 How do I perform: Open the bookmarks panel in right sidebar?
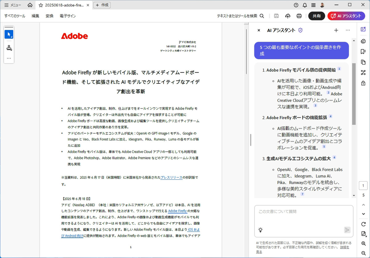point(363,51)
